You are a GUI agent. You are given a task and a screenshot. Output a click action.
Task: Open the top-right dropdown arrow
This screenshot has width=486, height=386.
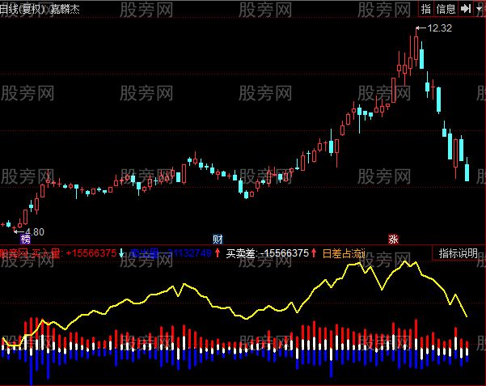[480, 9]
